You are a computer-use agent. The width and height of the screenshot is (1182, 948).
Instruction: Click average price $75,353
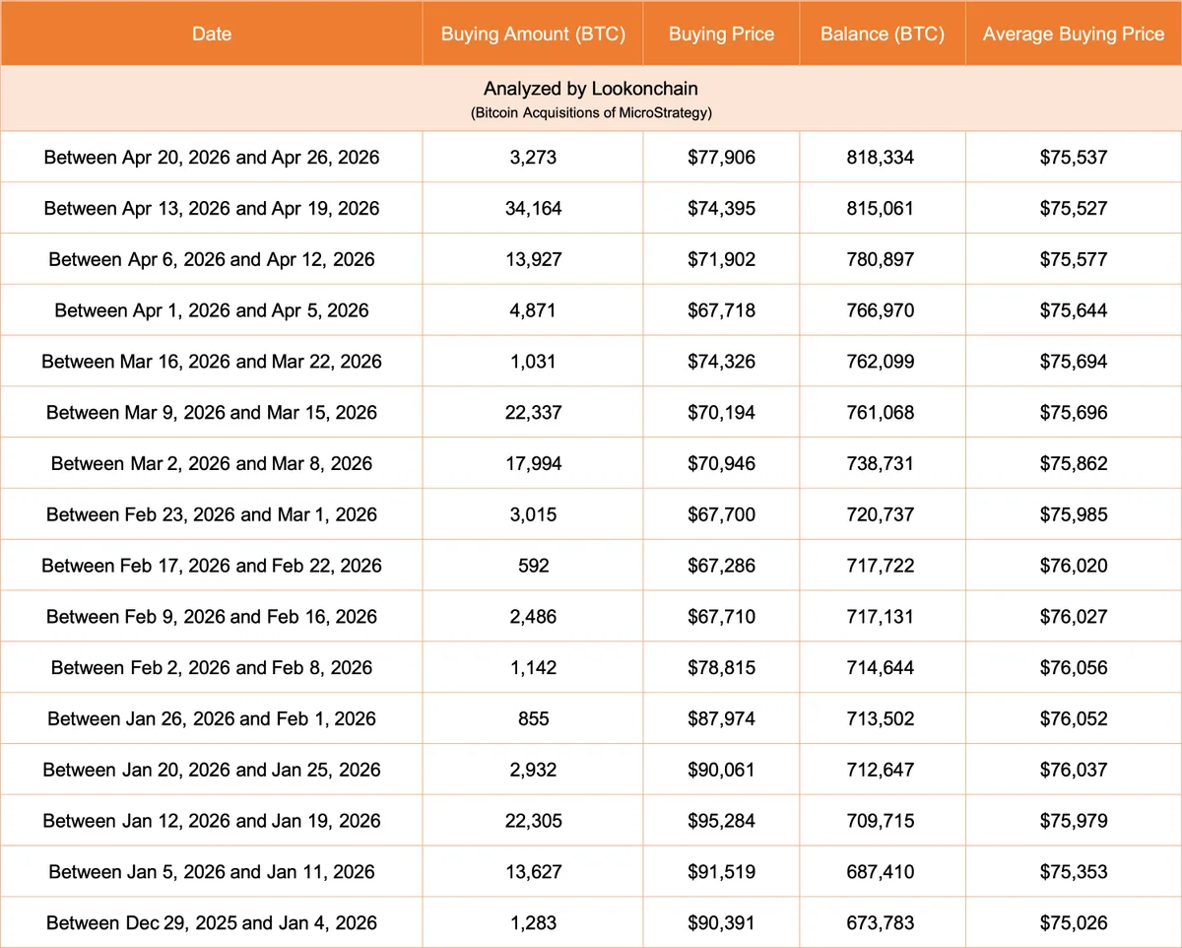point(1074,872)
